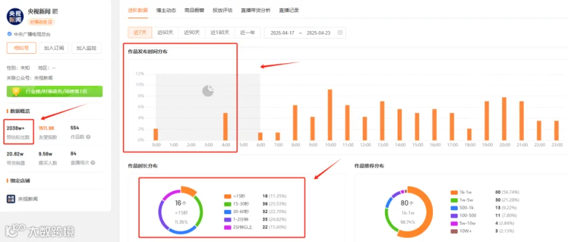Toggle the blue 500-1k legend swatch

coord(454,208)
